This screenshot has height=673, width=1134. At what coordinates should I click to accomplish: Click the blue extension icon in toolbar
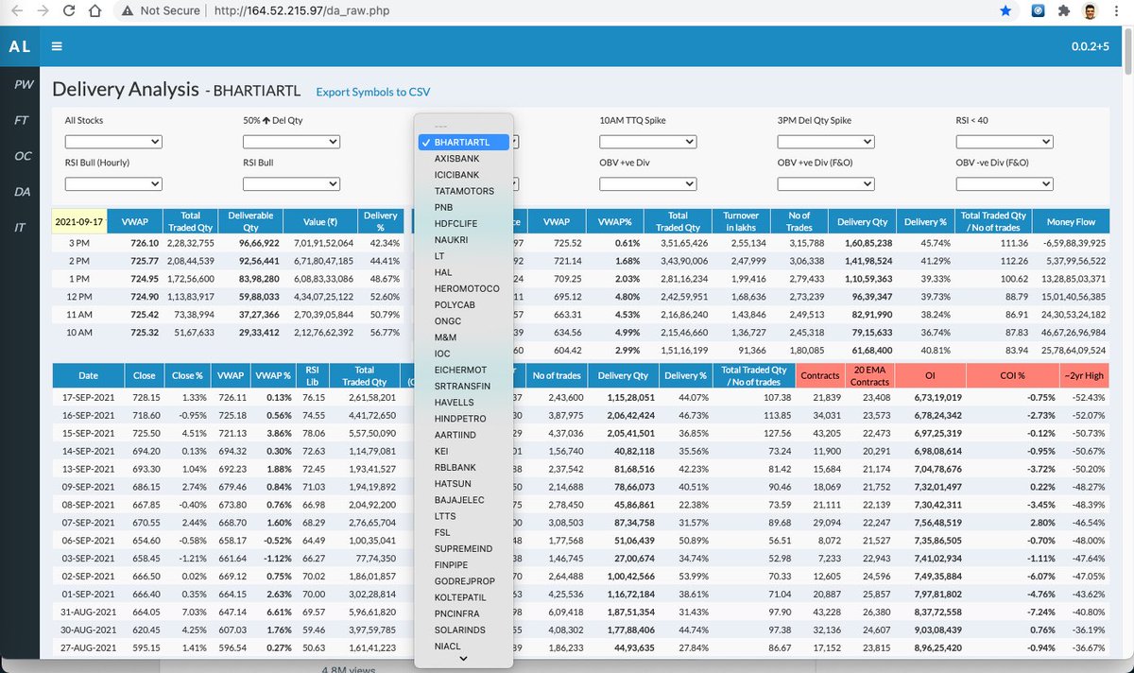[x=1039, y=10]
